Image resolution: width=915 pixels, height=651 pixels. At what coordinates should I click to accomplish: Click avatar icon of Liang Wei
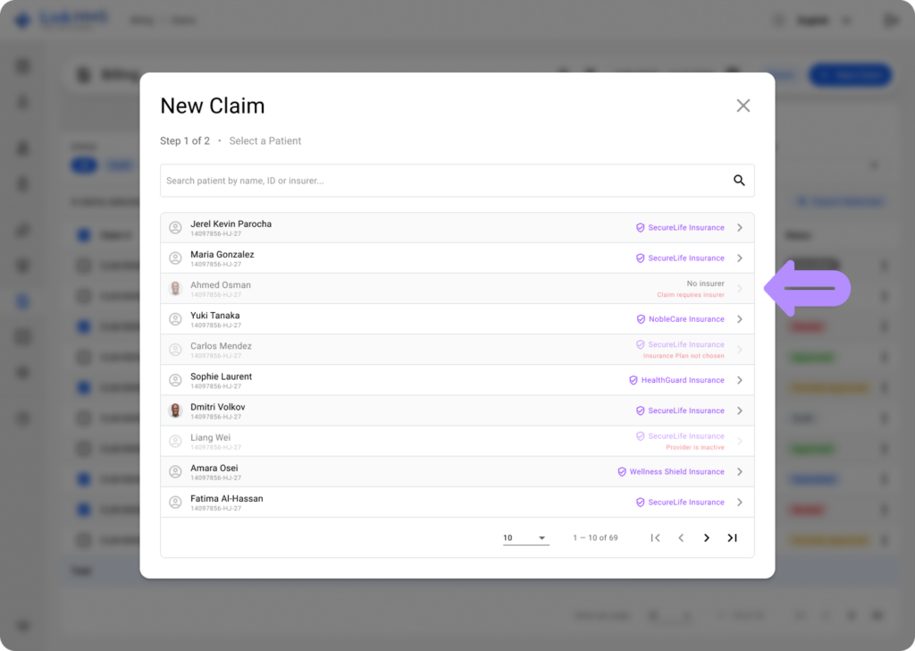point(175,442)
